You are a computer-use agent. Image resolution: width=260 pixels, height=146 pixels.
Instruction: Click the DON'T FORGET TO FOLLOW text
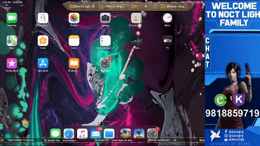[21, 140]
